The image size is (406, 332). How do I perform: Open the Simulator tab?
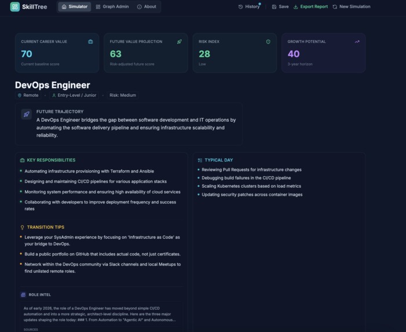[x=75, y=7]
